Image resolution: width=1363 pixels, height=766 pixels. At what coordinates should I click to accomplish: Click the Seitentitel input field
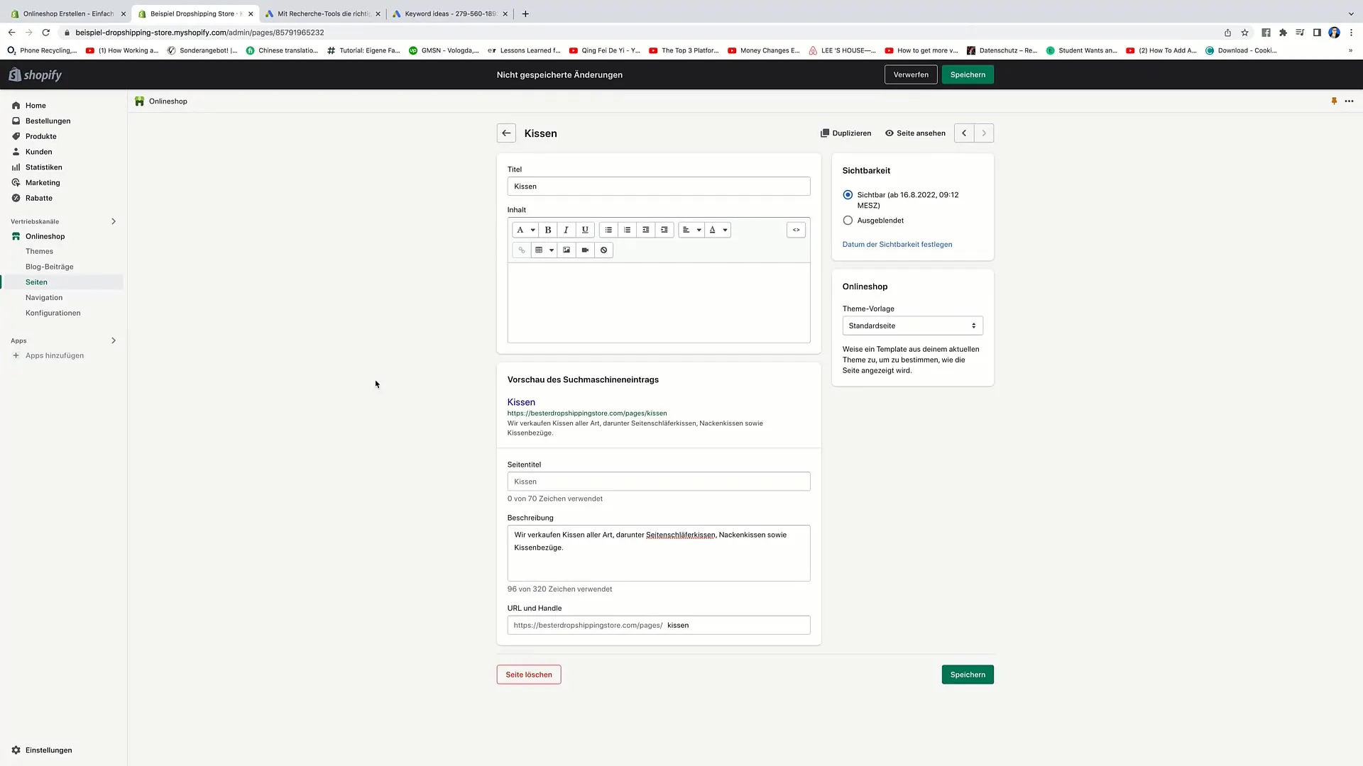659,481
